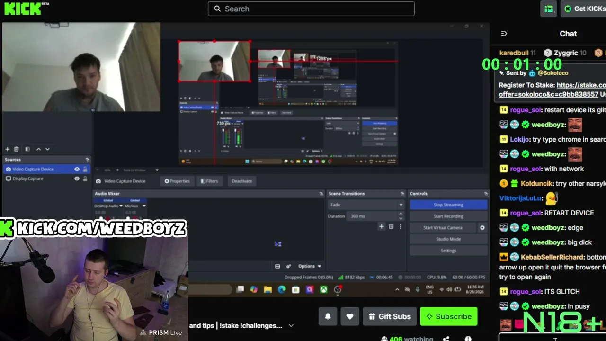
Task: Delete selected source with the trash icon
Action: [17, 149]
